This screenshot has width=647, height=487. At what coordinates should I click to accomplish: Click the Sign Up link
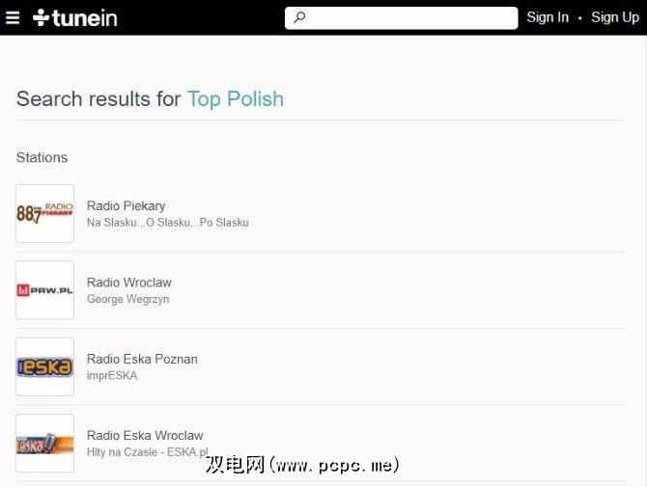[615, 17]
